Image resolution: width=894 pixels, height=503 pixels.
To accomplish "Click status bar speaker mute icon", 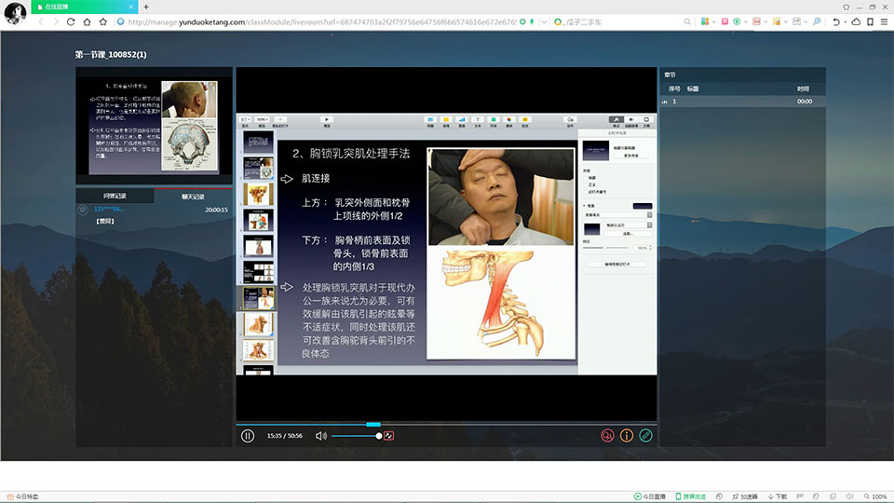I will click(849, 496).
